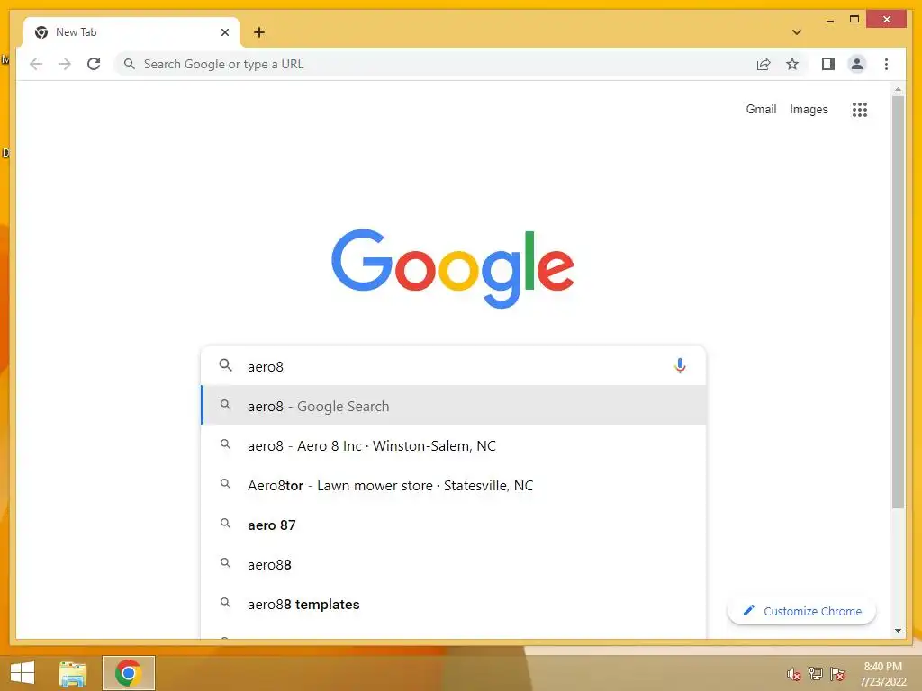The width and height of the screenshot is (922, 691).
Task: Close the New Tab tab
Action: click(224, 32)
